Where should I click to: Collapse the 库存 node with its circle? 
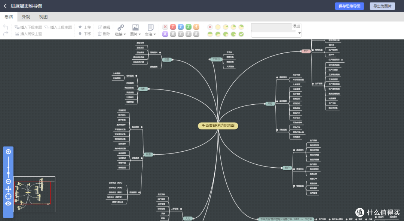coord(265,104)
